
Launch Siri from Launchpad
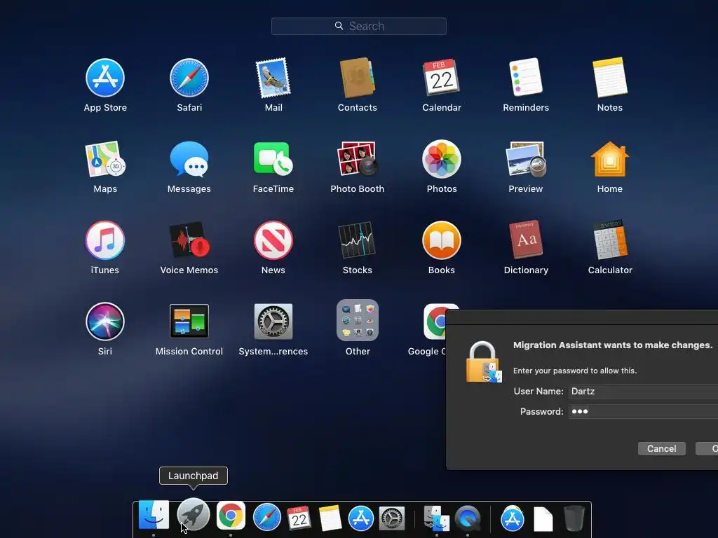105,321
